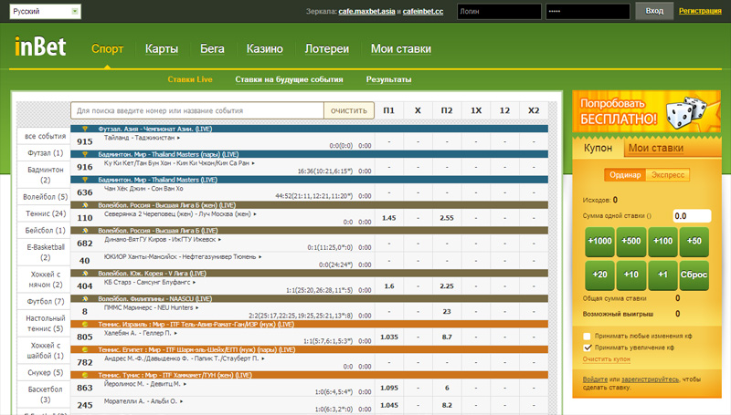The width and height of the screenshot is (731, 415).
Task: Click tennis ball icon in ITF Тель-Авив header
Action: pyautogui.click(x=85, y=324)
